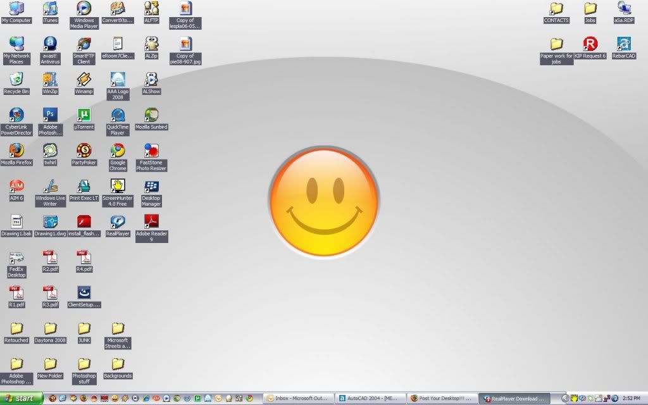Select the CyberLink PowerDirector shortcut
This screenshot has height=405, width=648.
[x=16, y=122]
